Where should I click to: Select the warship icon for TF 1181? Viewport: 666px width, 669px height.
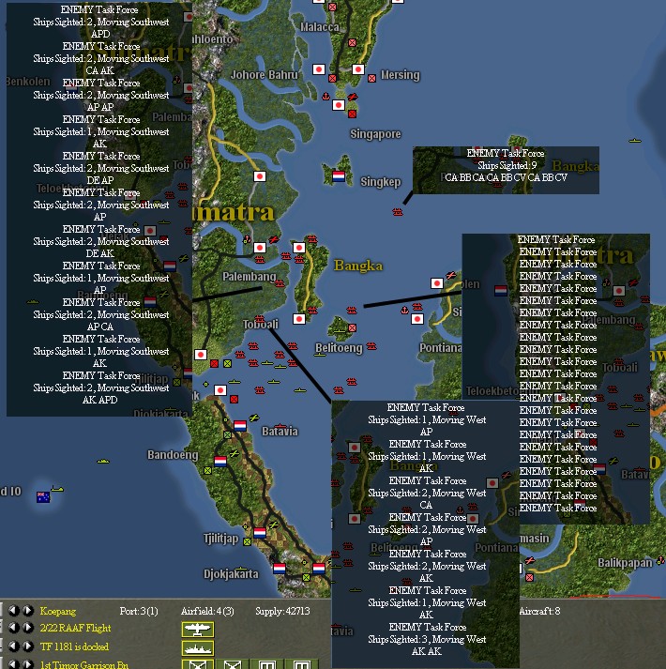click(198, 648)
